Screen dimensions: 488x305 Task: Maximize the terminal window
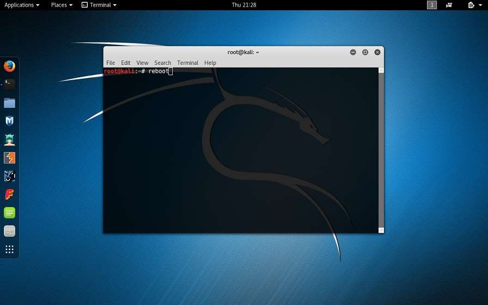(x=365, y=52)
